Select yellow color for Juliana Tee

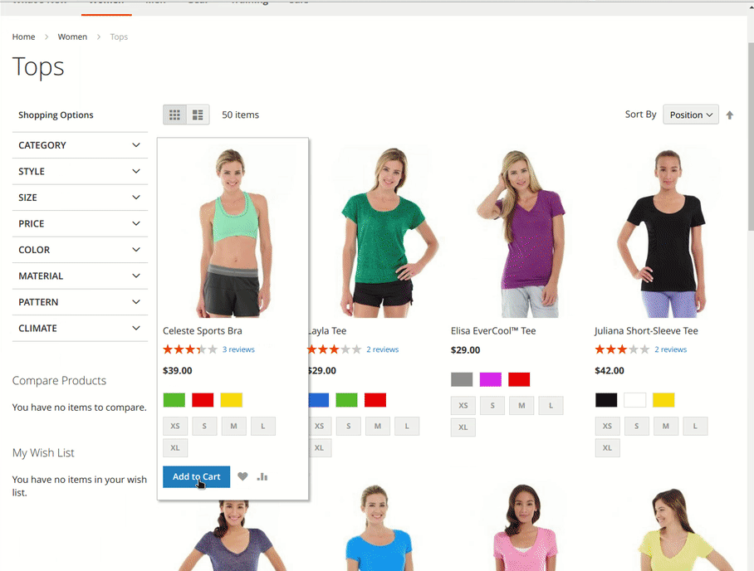point(663,400)
